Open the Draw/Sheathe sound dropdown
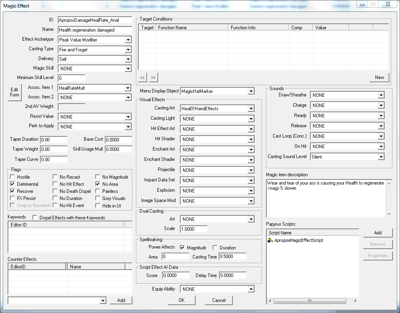This screenshot has width=400, height=313. 381,95
